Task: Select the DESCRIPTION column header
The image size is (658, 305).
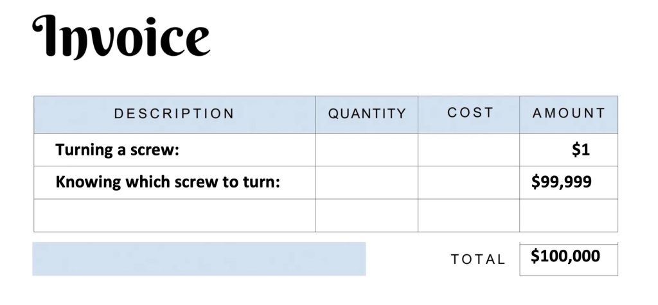Action: pos(175,114)
